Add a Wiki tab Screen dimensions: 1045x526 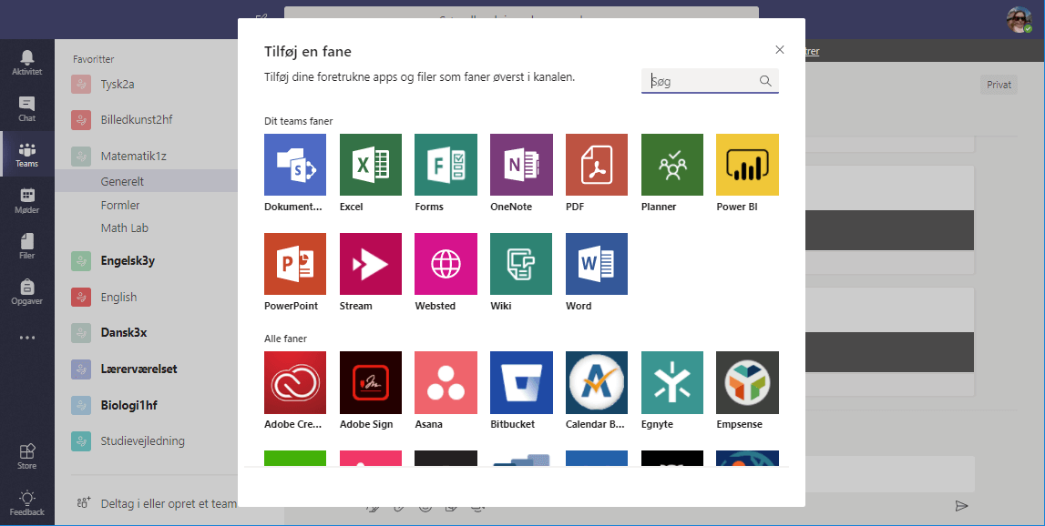[x=521, y=264]
